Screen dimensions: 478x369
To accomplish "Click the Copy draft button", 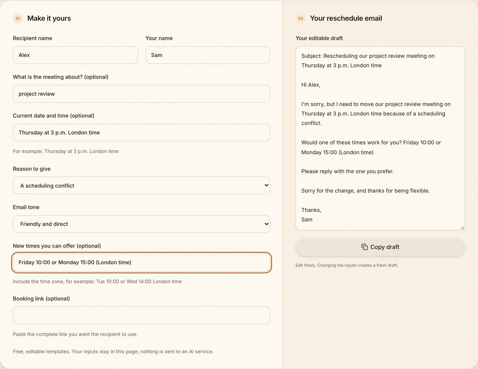I will coord(380,247).
